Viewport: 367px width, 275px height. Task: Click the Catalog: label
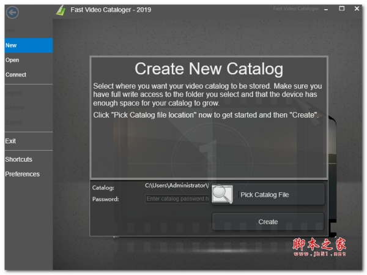click(103, 188)
